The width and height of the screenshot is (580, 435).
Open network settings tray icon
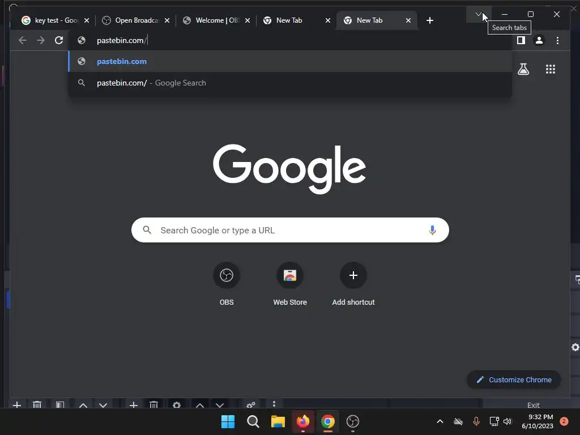tap(494, 421)
